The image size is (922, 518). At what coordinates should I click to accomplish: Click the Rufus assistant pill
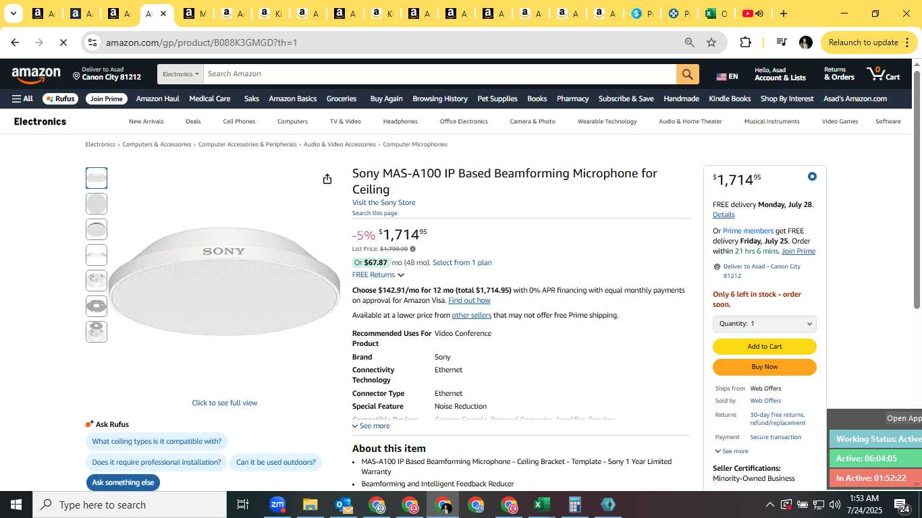pos(60,98)
